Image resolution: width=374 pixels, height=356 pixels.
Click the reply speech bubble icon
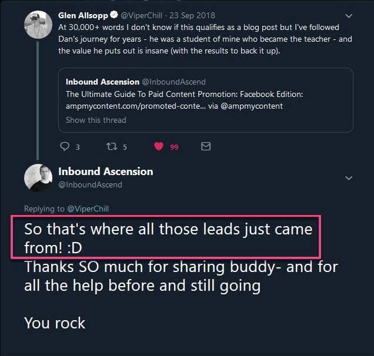65,146
